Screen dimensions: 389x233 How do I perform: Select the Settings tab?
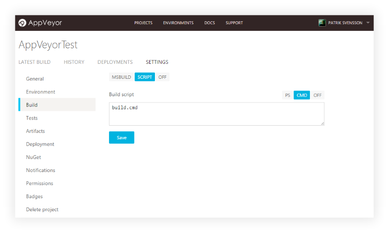157,62
